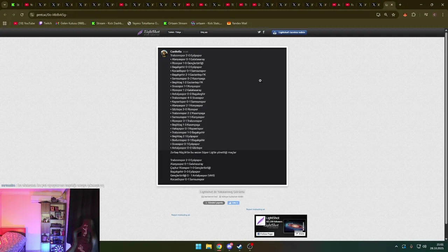Viewport: 448px width, 252px height.
Task: Open the Ortaam Stream bookmark
Action: (x=175, y=23)
